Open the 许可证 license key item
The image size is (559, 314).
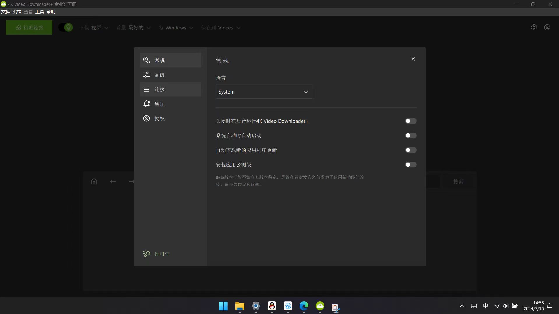(162, 254)
